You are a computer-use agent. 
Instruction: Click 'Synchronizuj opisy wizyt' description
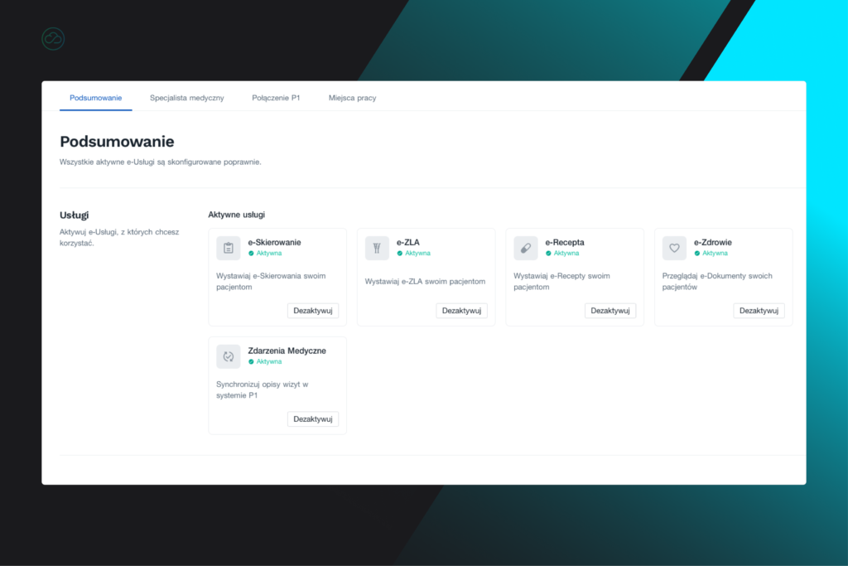(x=263, y=389)
